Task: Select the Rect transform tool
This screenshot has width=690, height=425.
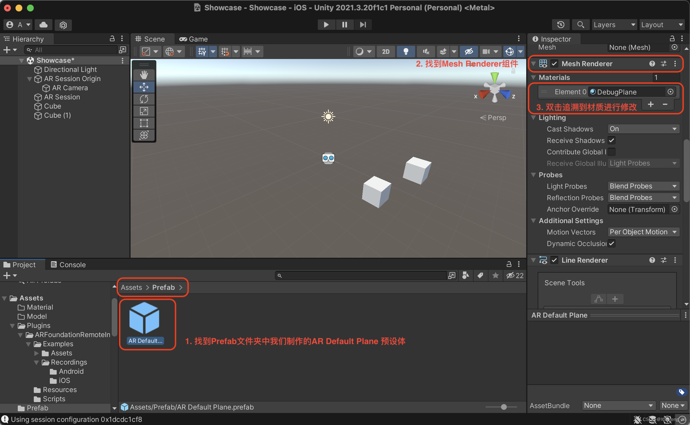Action: pos(144,123)
